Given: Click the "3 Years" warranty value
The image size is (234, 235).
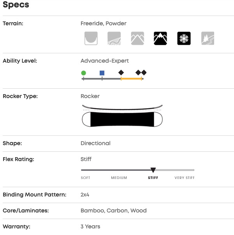Looking at the screenshot, I should 90,226.
